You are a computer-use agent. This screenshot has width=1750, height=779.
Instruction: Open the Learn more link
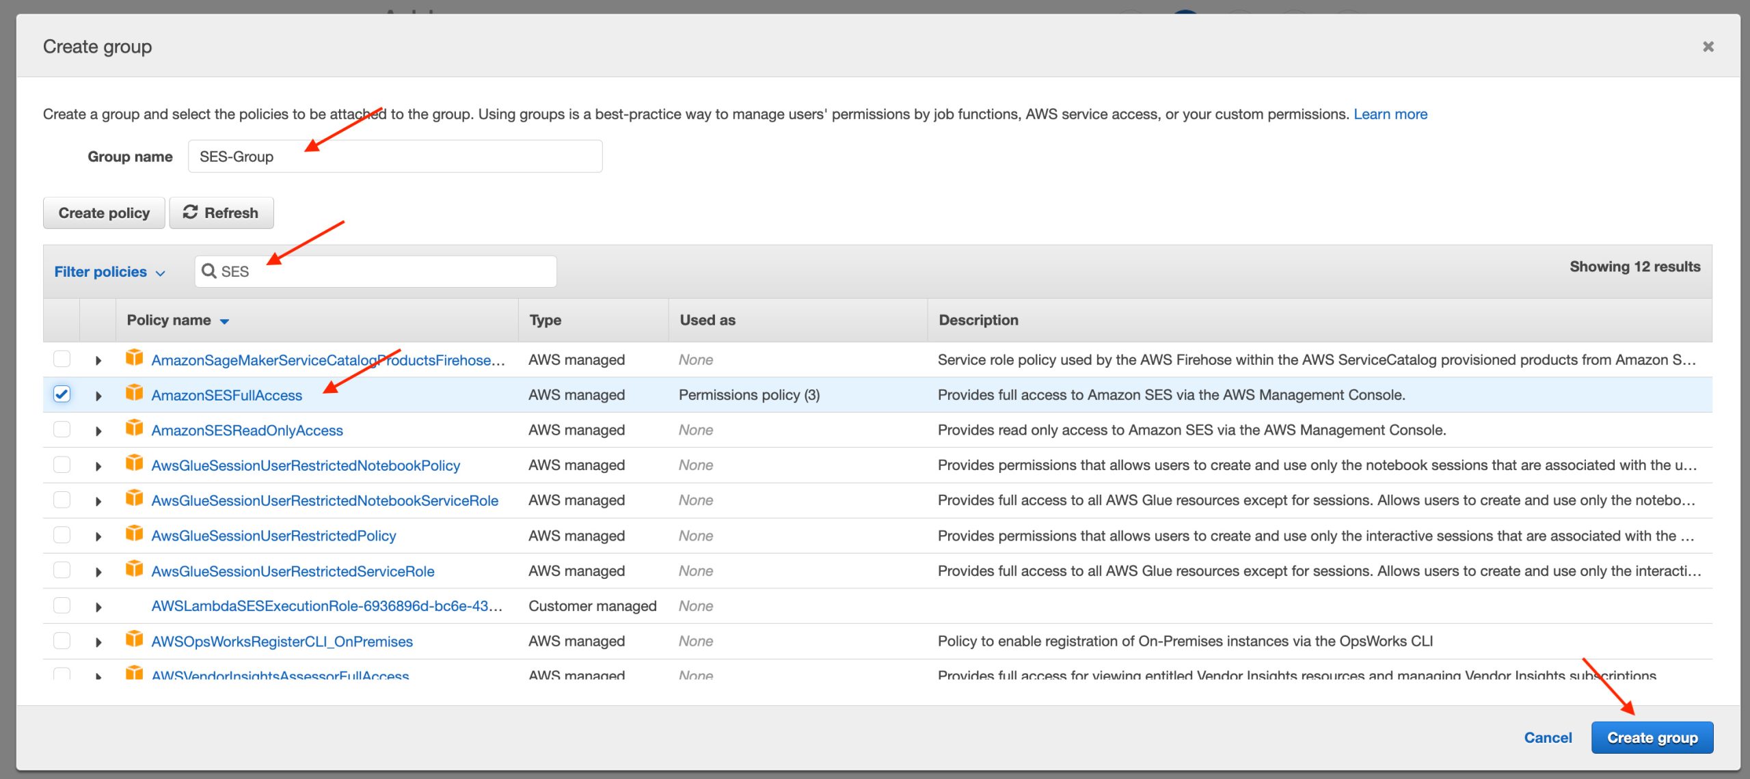(x=1390, y=114)
